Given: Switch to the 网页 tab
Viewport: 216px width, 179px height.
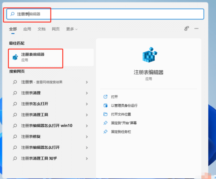Looking at the screenshot, I should (x=56, y=29).
